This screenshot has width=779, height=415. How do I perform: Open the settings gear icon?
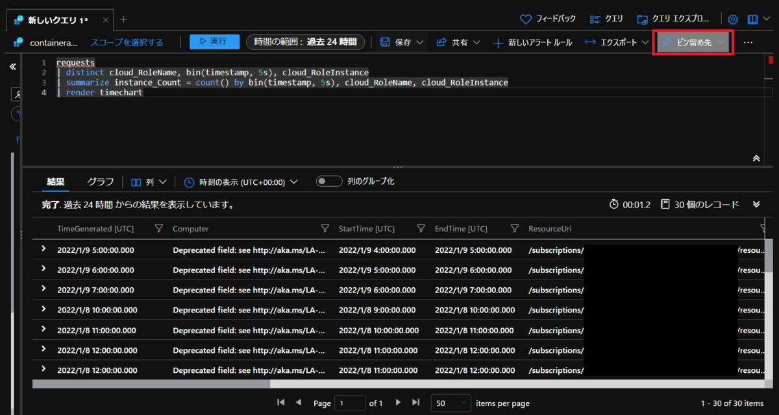tap(733, 19)
